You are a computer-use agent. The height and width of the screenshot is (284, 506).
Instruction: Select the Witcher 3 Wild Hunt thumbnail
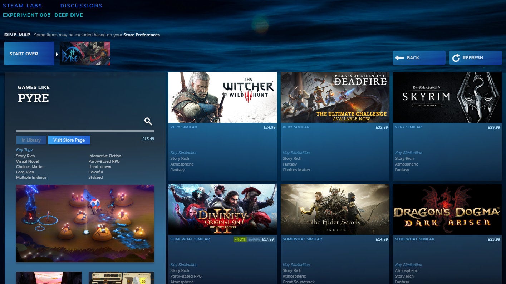(x=222, y=97)
